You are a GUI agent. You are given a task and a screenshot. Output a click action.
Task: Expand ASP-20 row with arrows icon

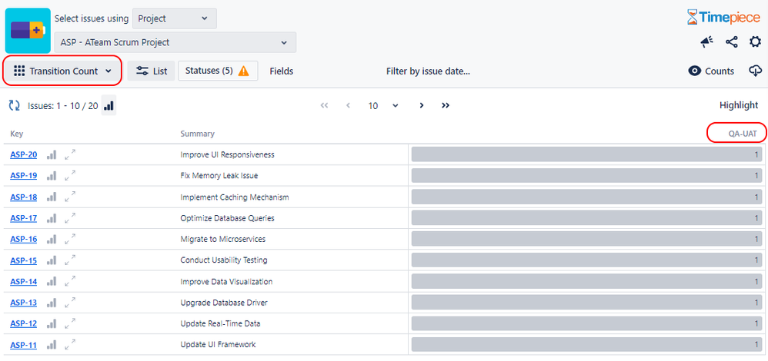click(71, 154)
